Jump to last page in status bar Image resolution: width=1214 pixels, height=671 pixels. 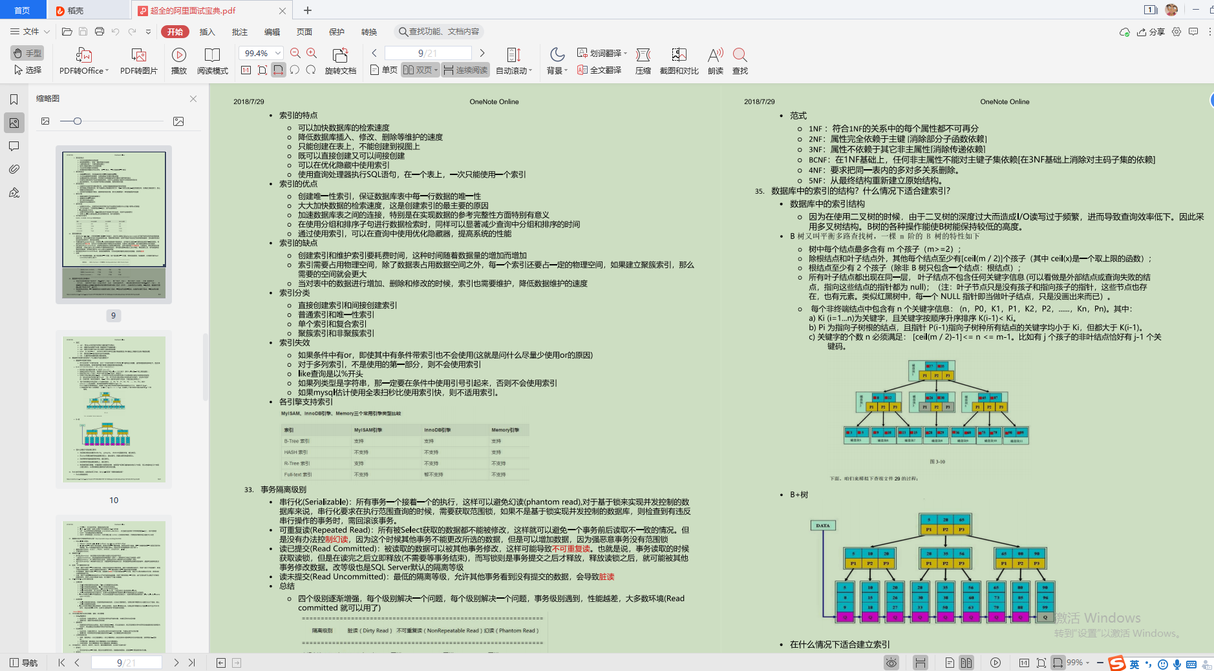click(191, 663)
